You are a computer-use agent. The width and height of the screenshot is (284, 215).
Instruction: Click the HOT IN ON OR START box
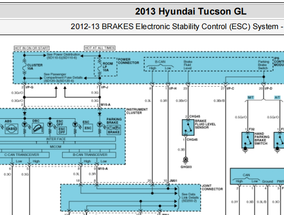32,48
